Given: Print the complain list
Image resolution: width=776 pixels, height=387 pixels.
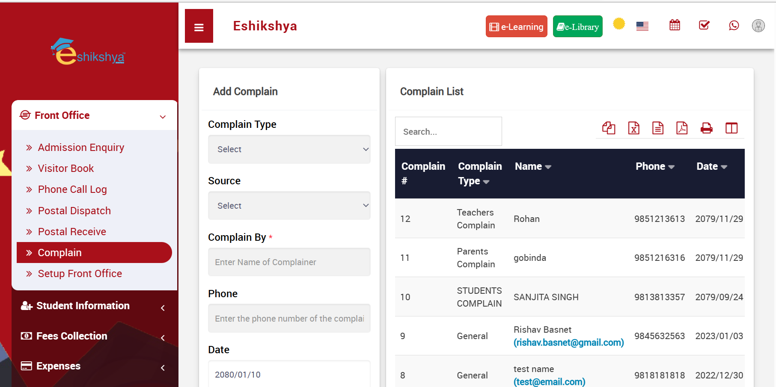Looking at the screenshot, I should 706,128.
